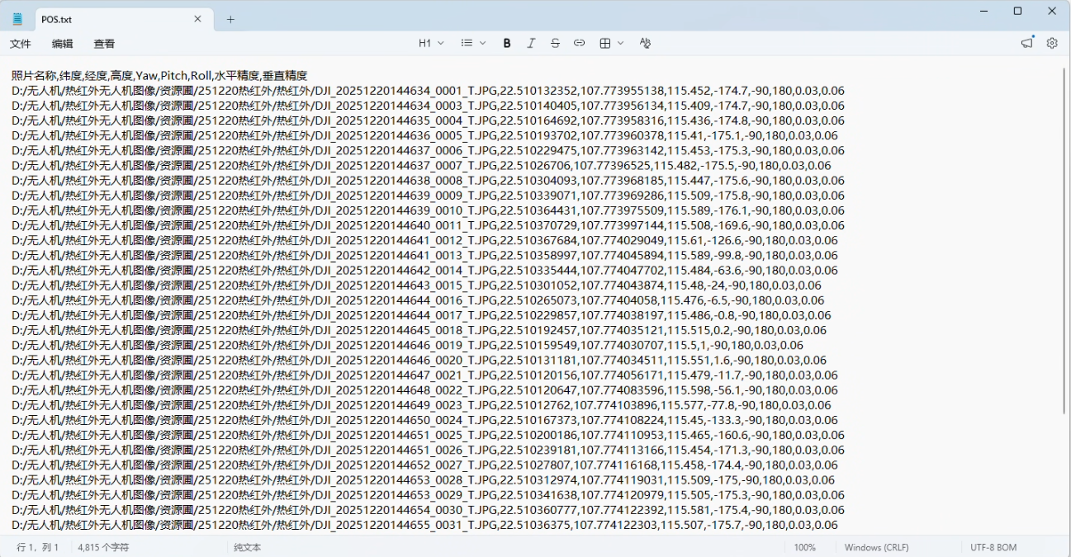Click the line containing 0019_T.JPG
Viewport: 1071px width, 557px height.
407,345
